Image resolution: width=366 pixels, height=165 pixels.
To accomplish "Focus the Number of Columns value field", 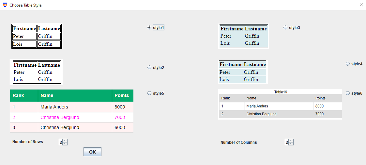I will [287, 142].
